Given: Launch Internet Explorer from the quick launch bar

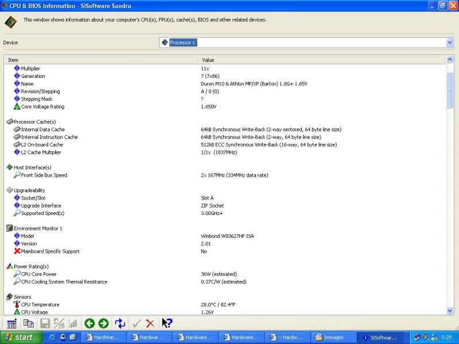Looking at the screenshot, I should (52, 337).
